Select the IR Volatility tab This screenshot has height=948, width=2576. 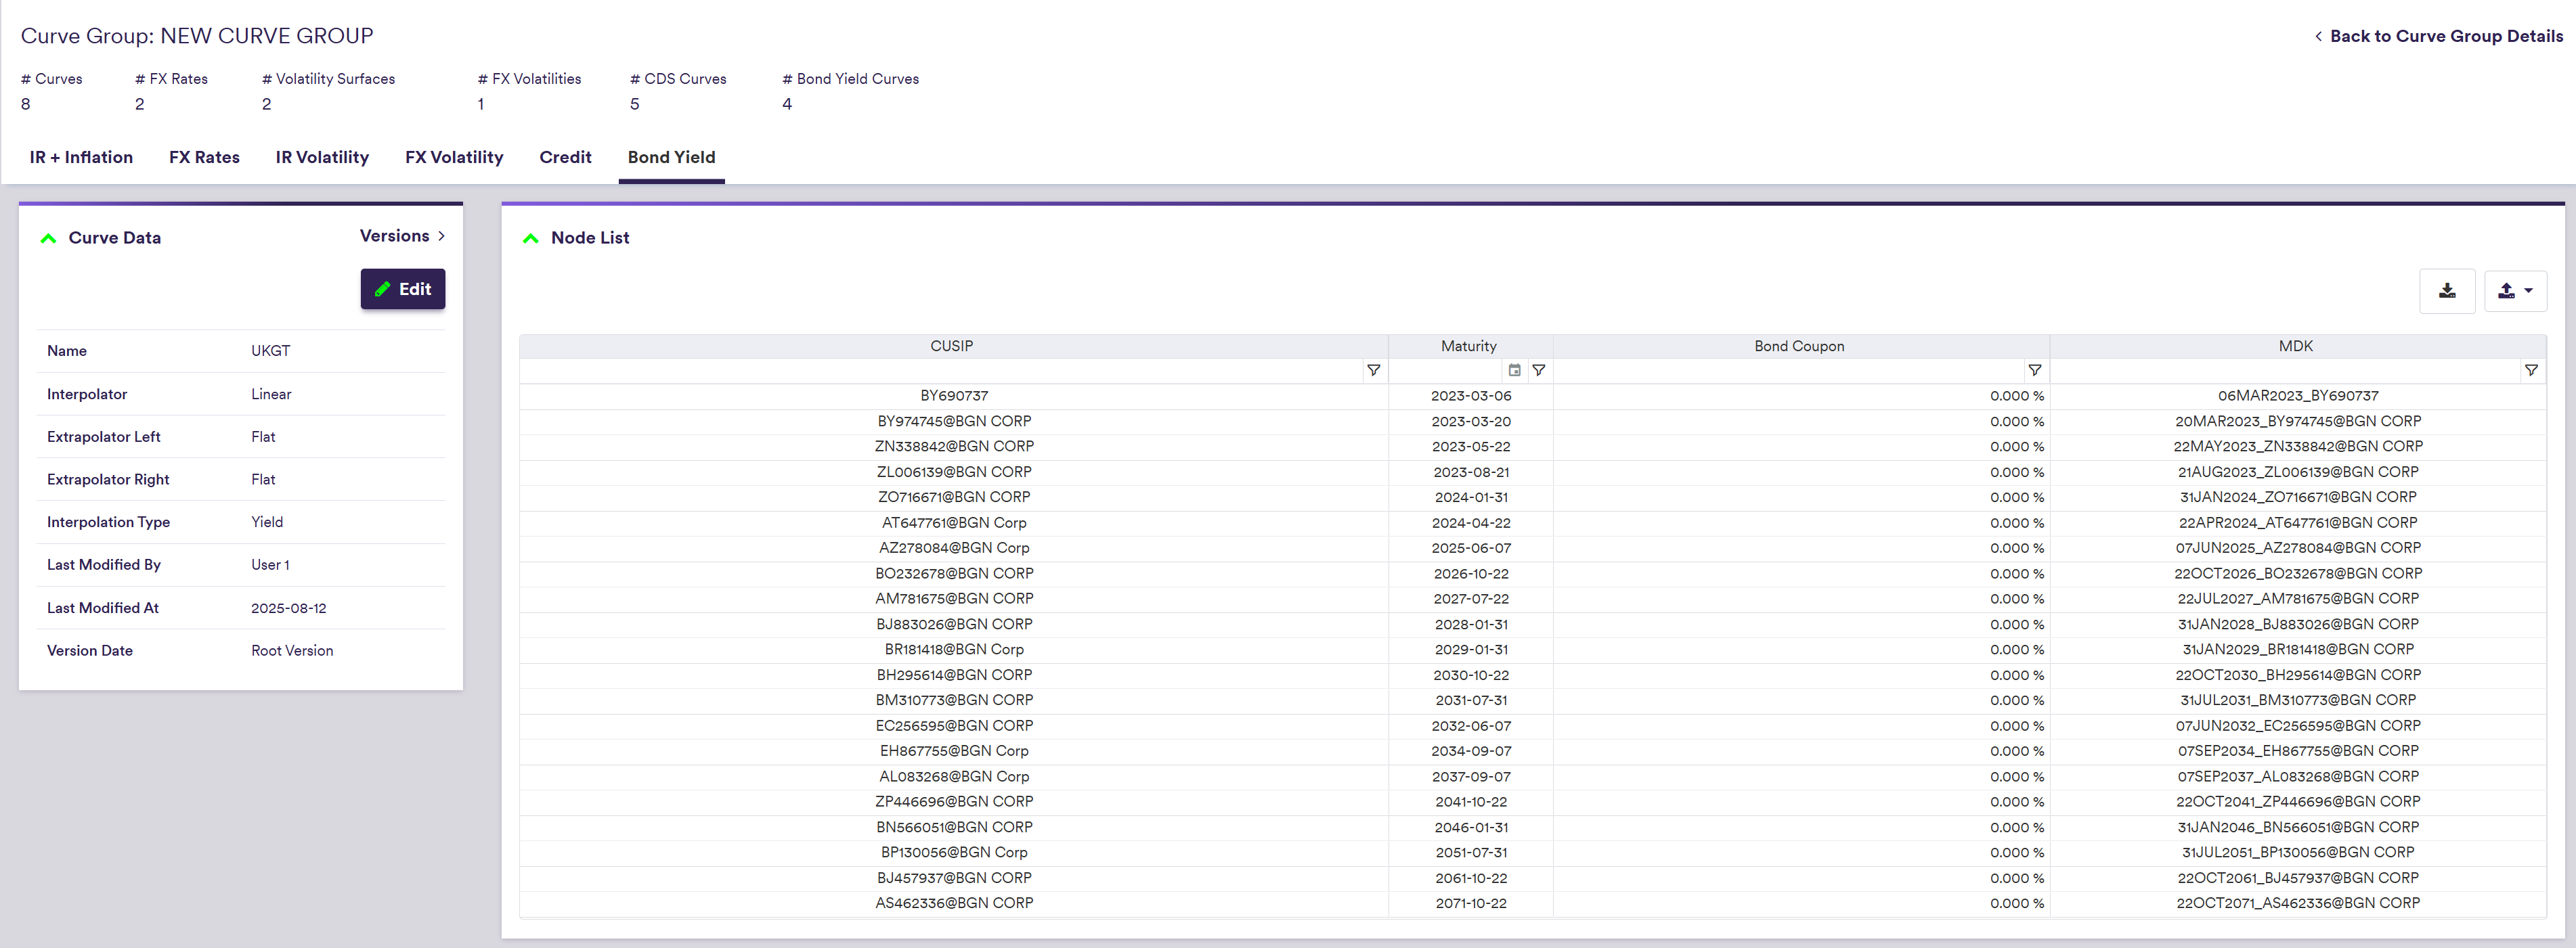tap(322, 157)
